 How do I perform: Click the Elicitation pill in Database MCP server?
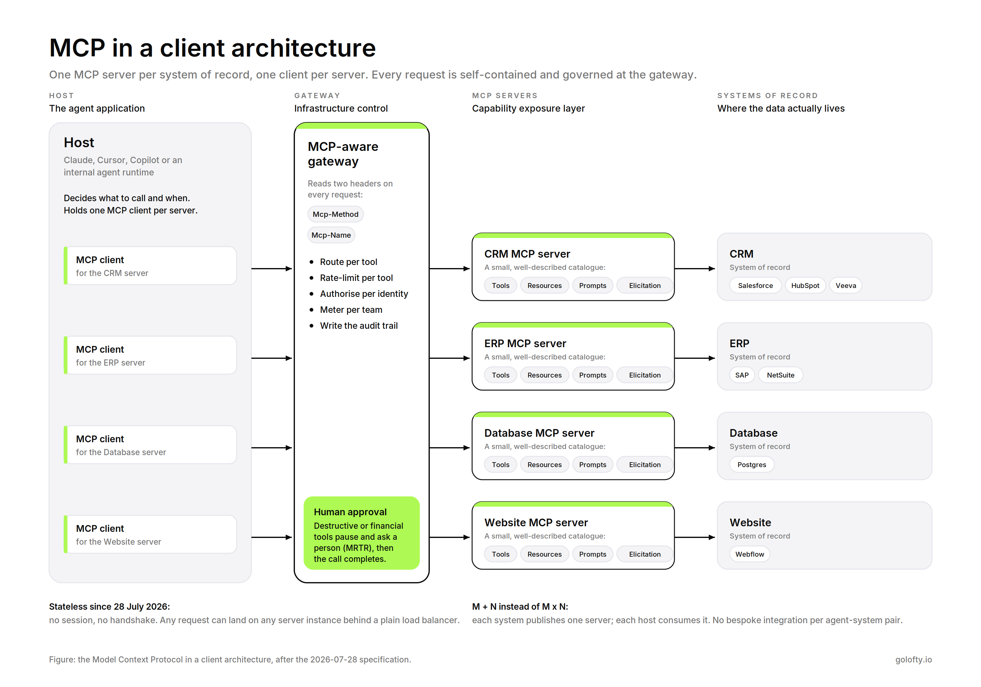(x=645, y=465)
